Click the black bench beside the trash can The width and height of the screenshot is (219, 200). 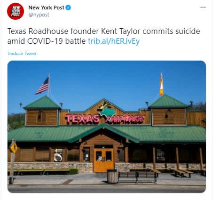pos(137,177)
